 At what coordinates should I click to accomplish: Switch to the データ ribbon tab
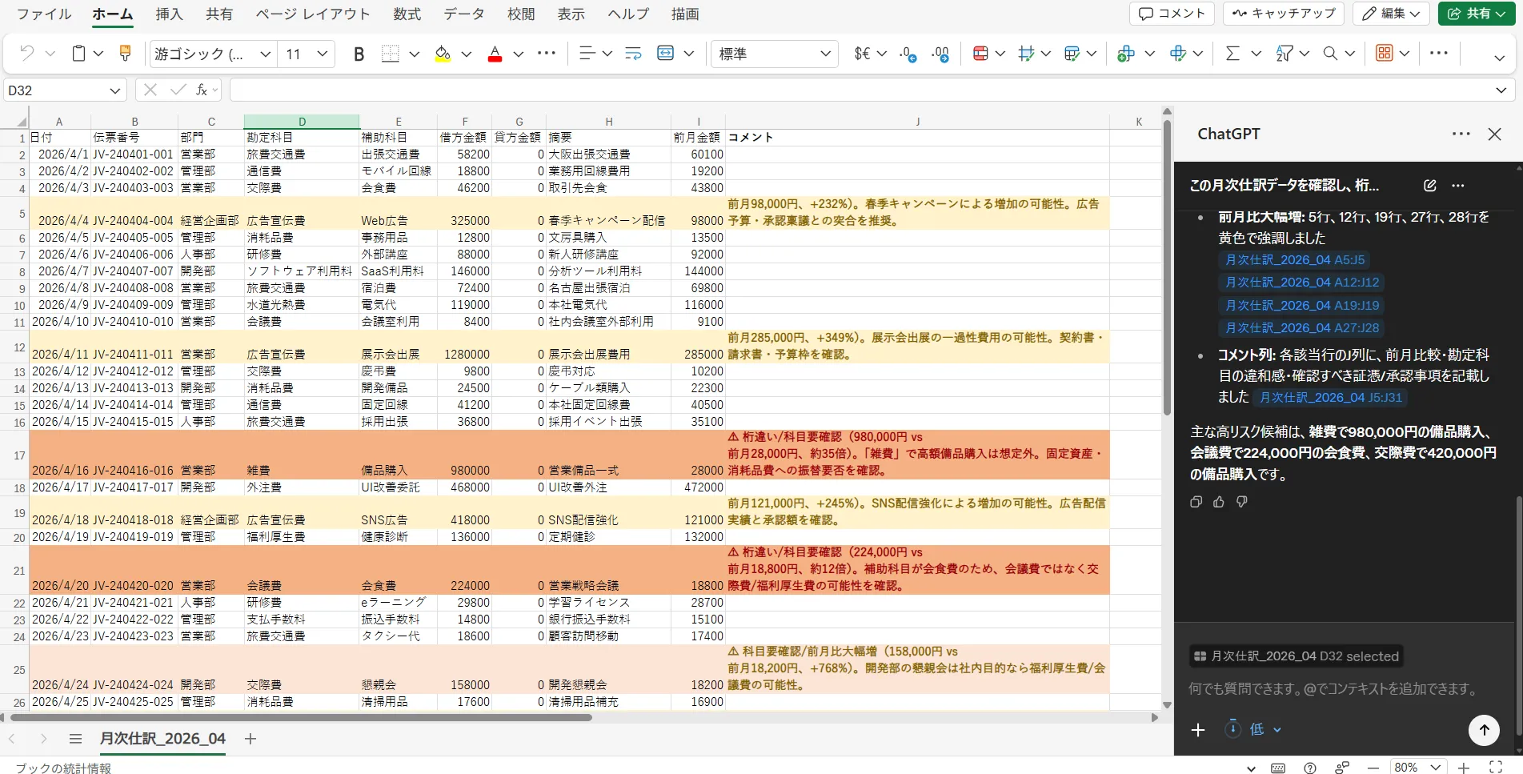point(464,14)
